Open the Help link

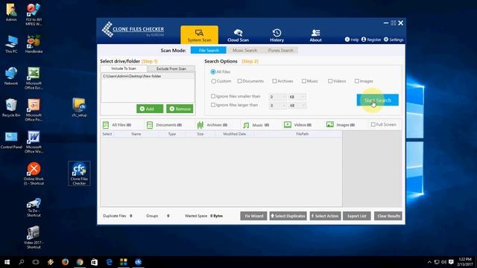(352, 39)
